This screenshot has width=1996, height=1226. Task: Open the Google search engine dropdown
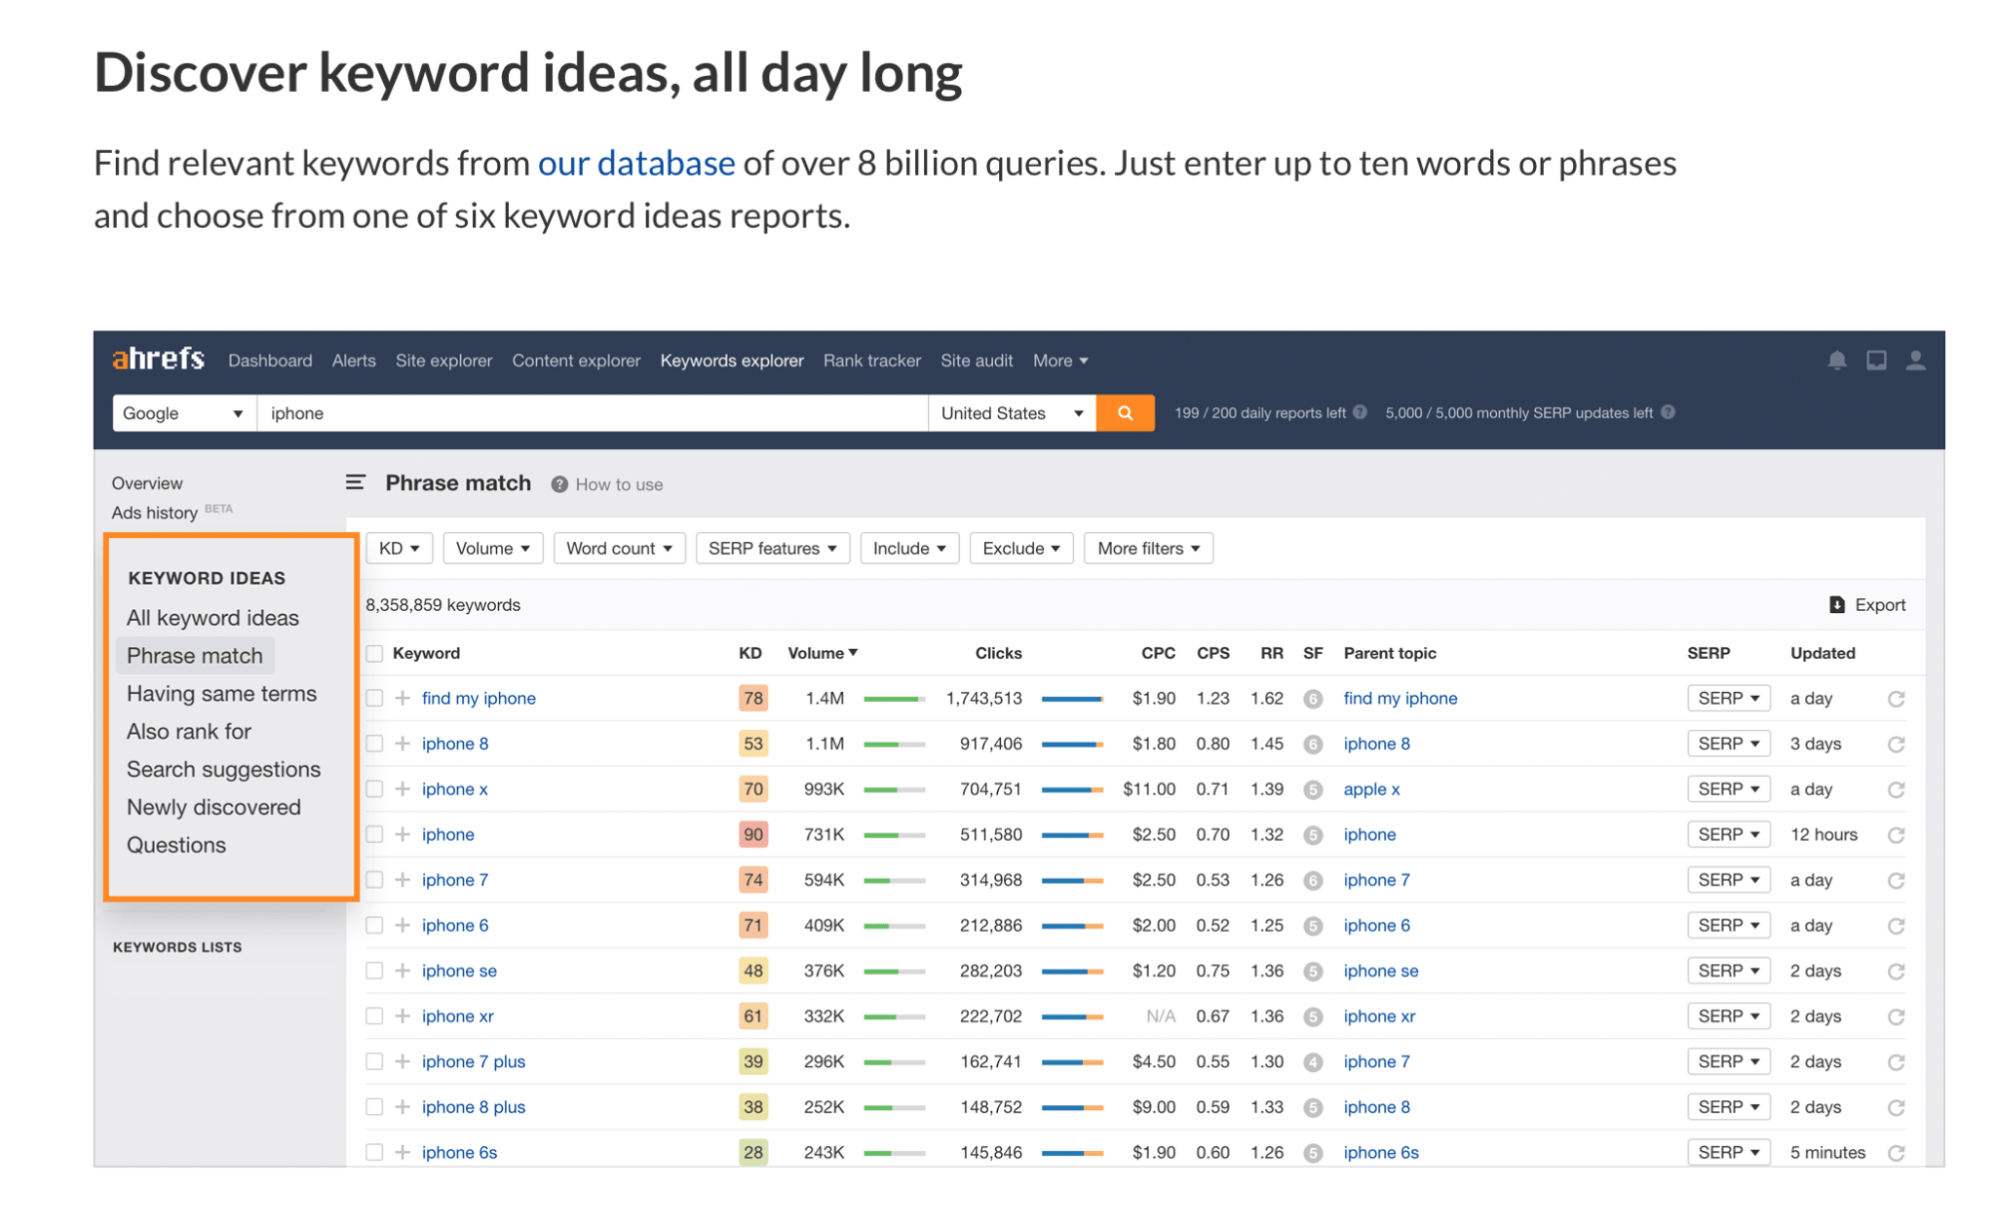tap(184, 413)
